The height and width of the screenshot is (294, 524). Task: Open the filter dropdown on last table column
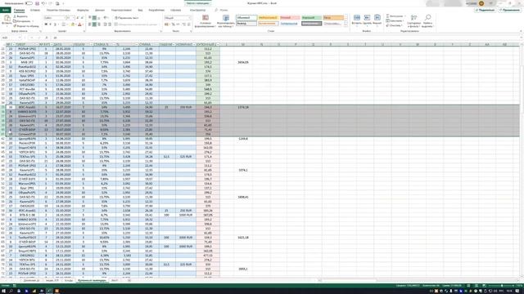pos(218,44)
